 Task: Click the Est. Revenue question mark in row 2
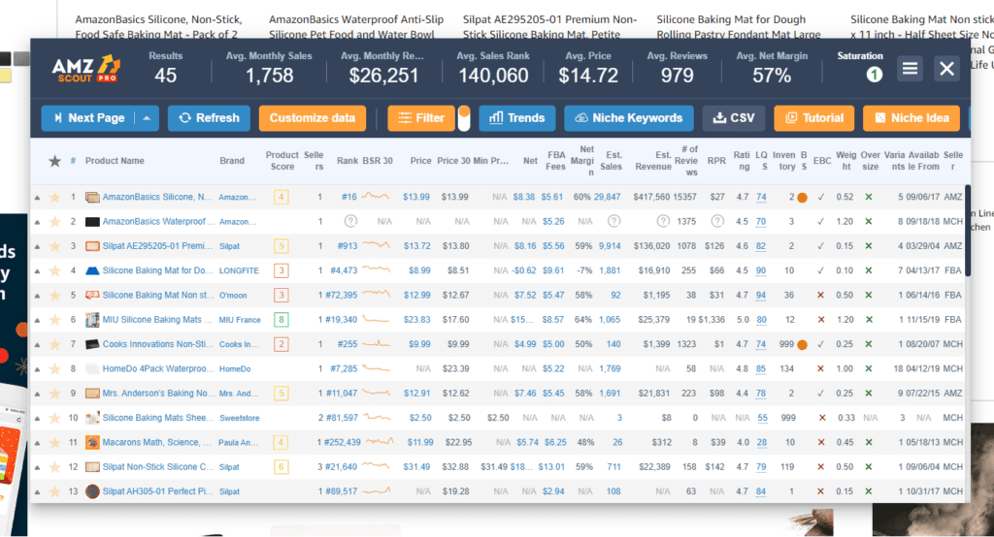tap(663, 221)
